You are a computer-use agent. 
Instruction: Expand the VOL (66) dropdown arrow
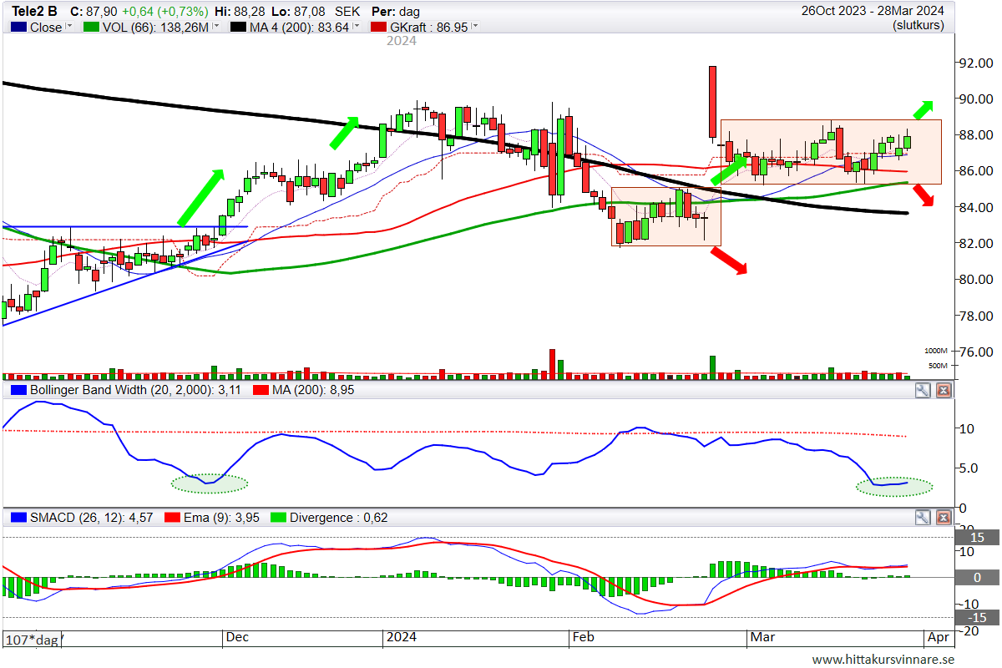pyautogui.click(x=215, y=27)
